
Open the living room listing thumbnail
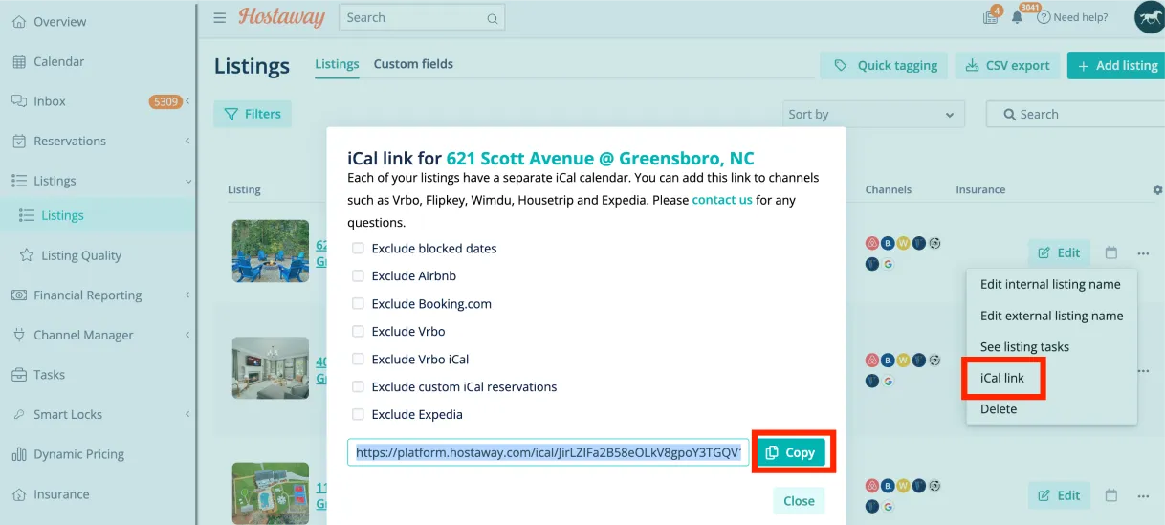(x=271, y=367)
